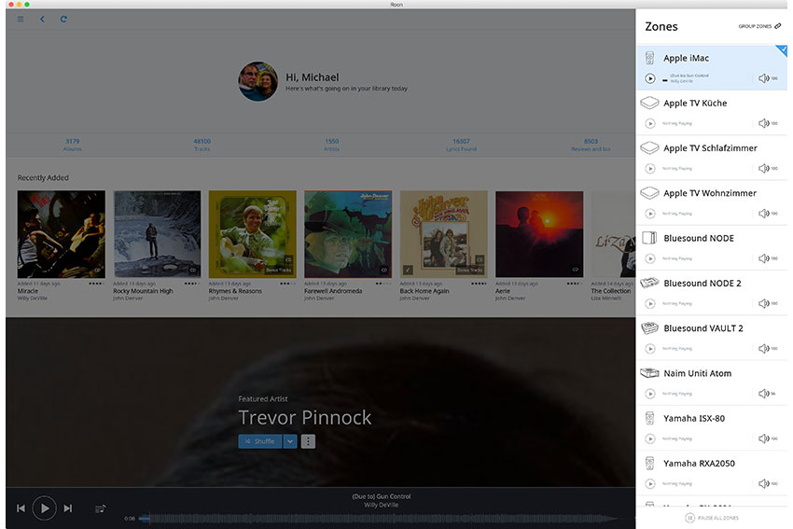Image resolution: width=793 pixels, height=529 pixels.
Task: Open the 8503 Reviews and bio count
Action: pos(591,145)
